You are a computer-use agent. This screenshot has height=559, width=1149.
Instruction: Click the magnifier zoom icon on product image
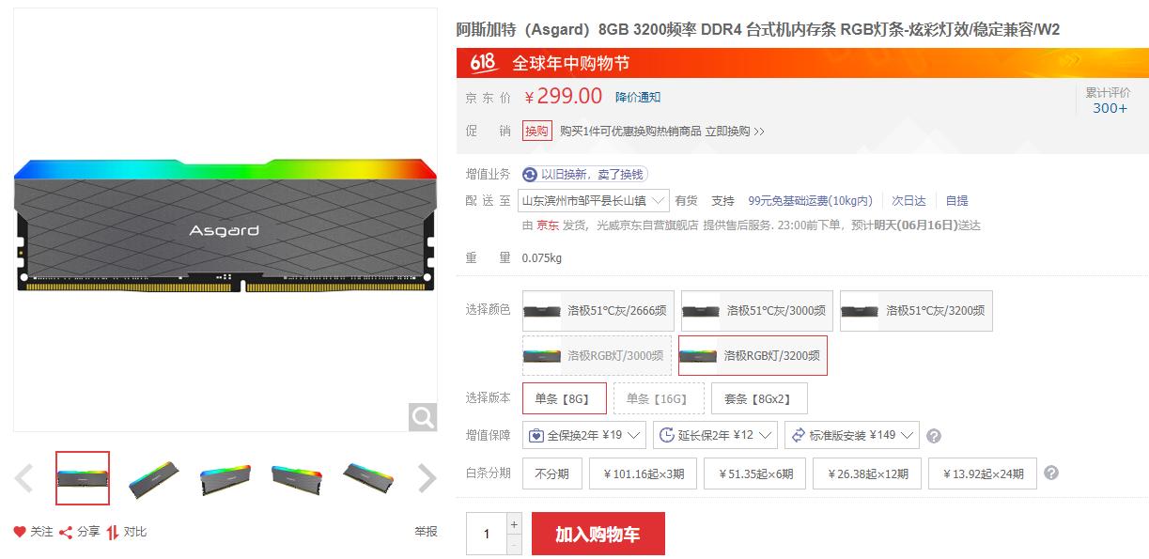click(x=423, y=417)
